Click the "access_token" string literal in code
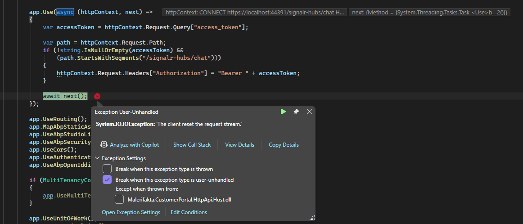This screenshot has width=523, height=224. click(217, 27)
